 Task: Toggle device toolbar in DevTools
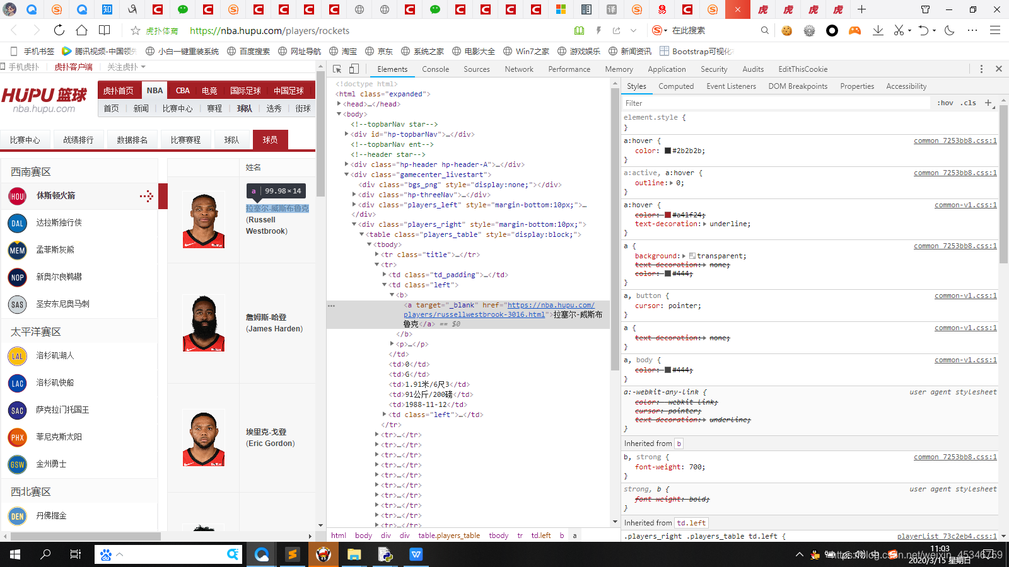354,69
